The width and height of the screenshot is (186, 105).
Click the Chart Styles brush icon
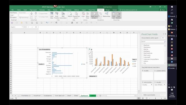tap(90, 53)
